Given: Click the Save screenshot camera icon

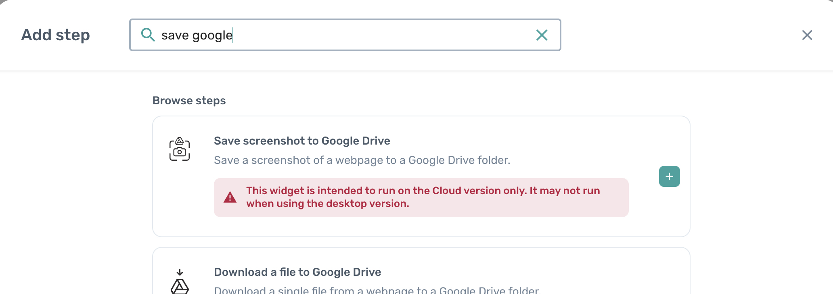Looking at the screenshot, I should click(x=180, y=149).
